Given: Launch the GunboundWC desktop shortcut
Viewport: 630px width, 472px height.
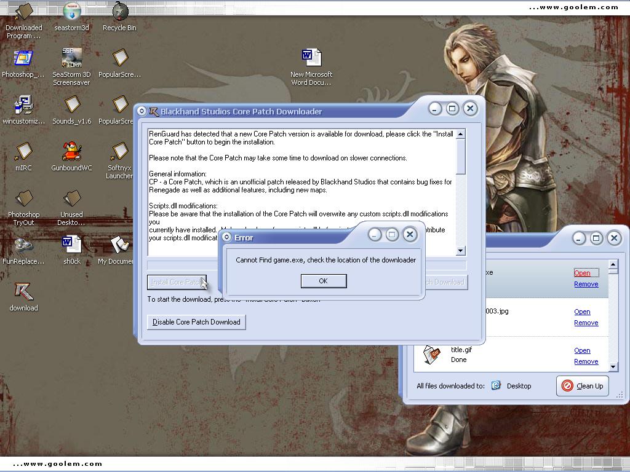Looking at the screenshot, I should click(x=72, y=152).
